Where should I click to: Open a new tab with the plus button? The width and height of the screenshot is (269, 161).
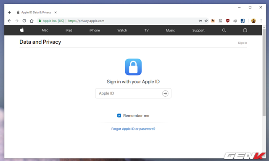pos(9,12)
